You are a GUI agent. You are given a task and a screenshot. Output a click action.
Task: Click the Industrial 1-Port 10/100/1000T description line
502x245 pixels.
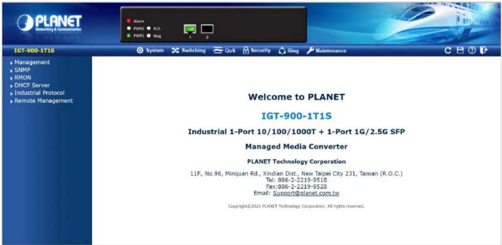297,132
